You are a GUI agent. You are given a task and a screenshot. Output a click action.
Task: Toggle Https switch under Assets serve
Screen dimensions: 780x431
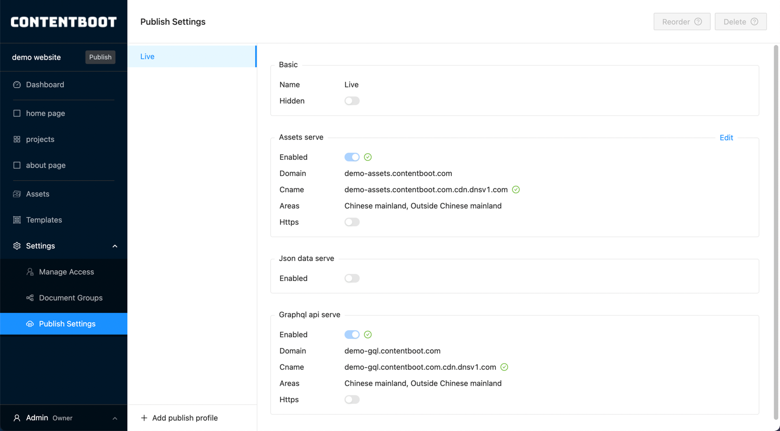tap(352, 222)
